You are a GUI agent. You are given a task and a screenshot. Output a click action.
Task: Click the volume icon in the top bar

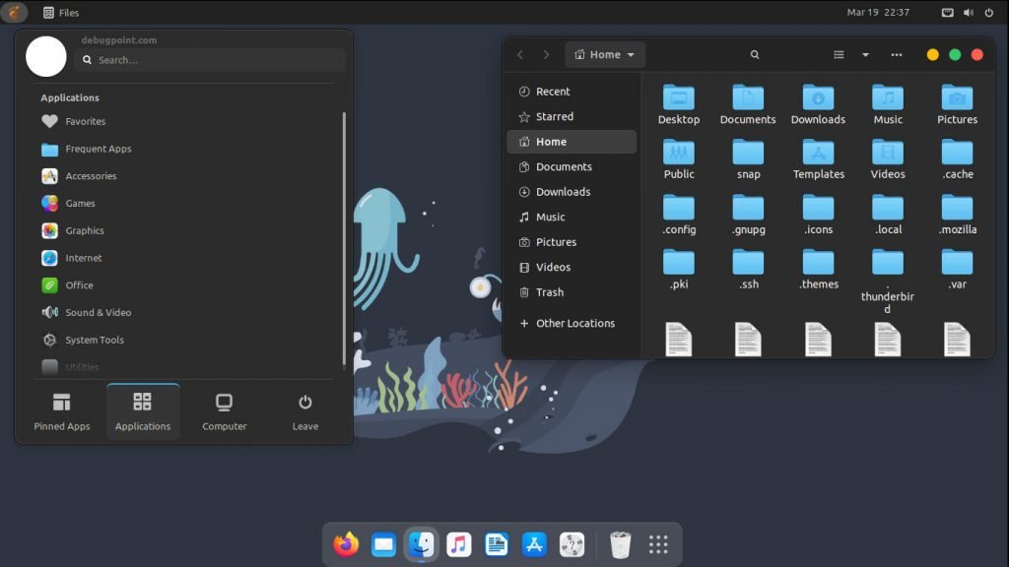point(970,13)
